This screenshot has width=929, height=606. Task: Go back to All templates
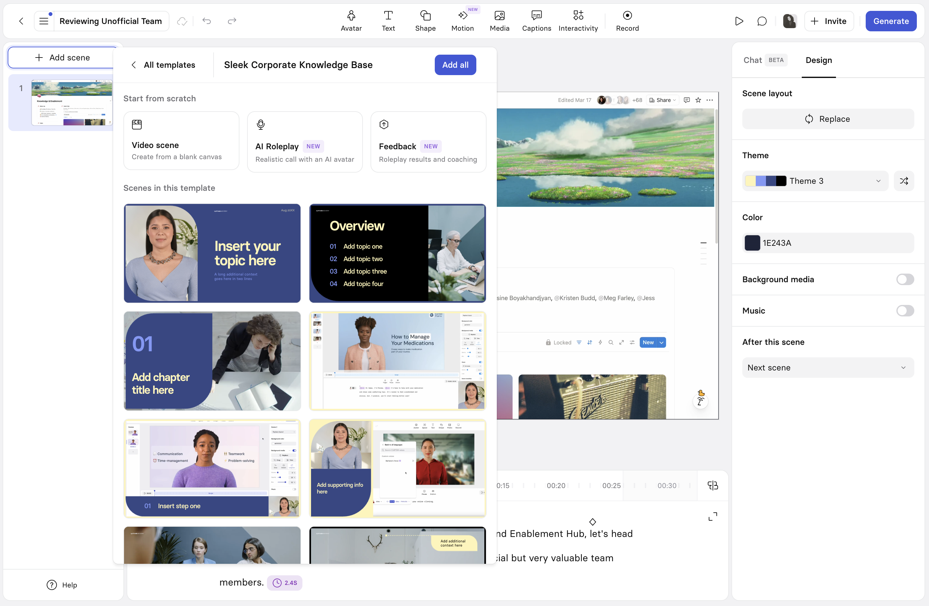click(163, 65)
